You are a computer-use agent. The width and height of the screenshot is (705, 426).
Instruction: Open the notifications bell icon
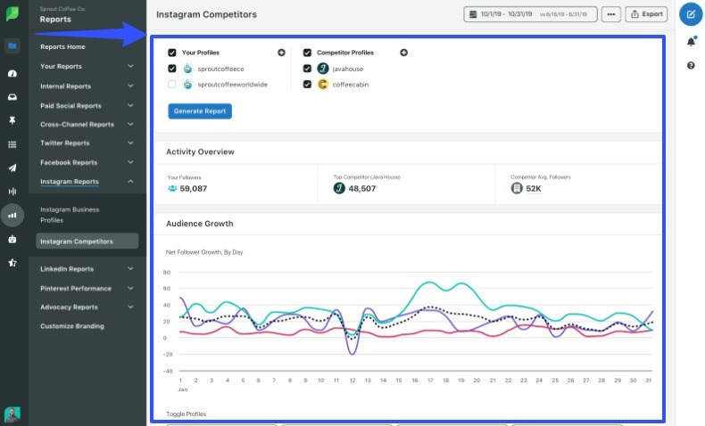[691, 42]
